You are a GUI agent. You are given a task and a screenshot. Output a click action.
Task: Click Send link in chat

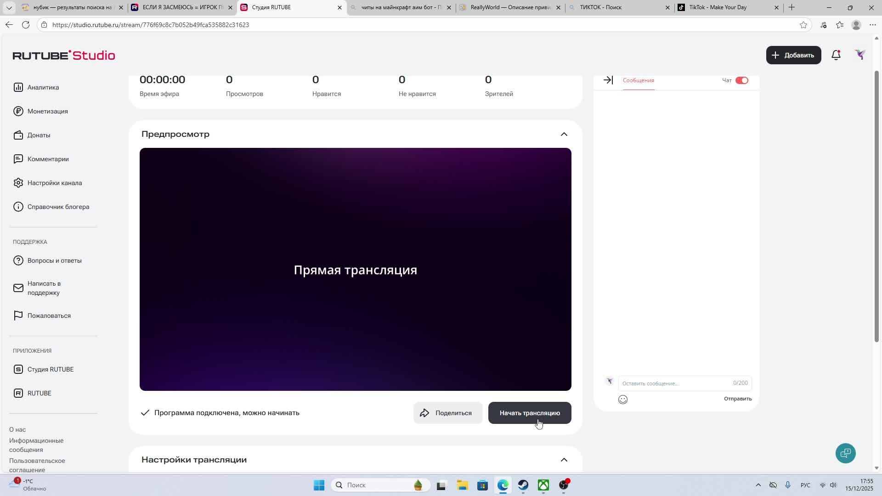click(x=737, y=399)
